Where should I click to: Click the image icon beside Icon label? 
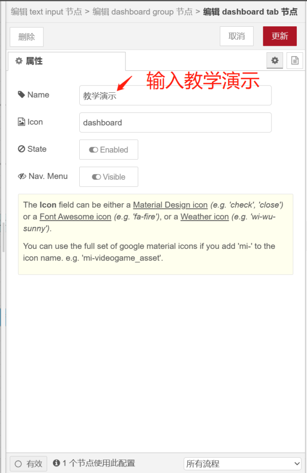pos(21,122)
